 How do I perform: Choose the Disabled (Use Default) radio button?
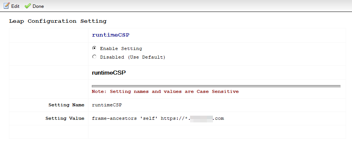point(94,57)
